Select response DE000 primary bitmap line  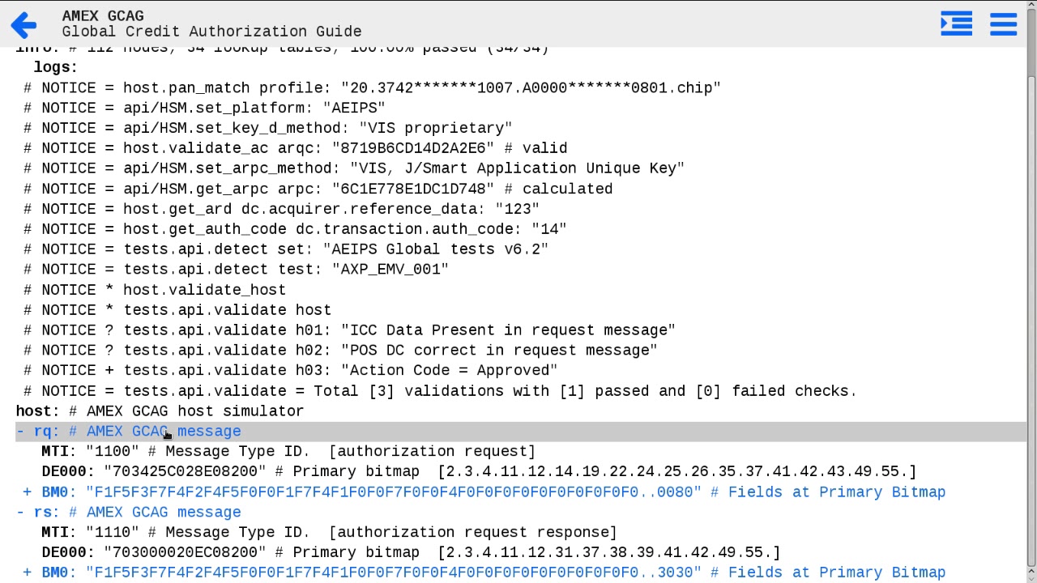tap(410, 553)
